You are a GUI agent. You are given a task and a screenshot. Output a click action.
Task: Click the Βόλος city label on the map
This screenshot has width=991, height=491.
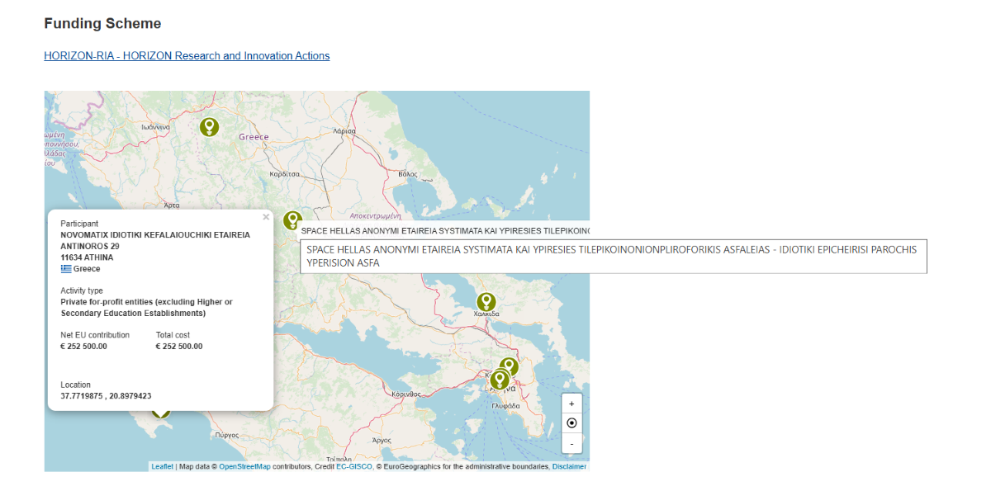coord(408,174)
